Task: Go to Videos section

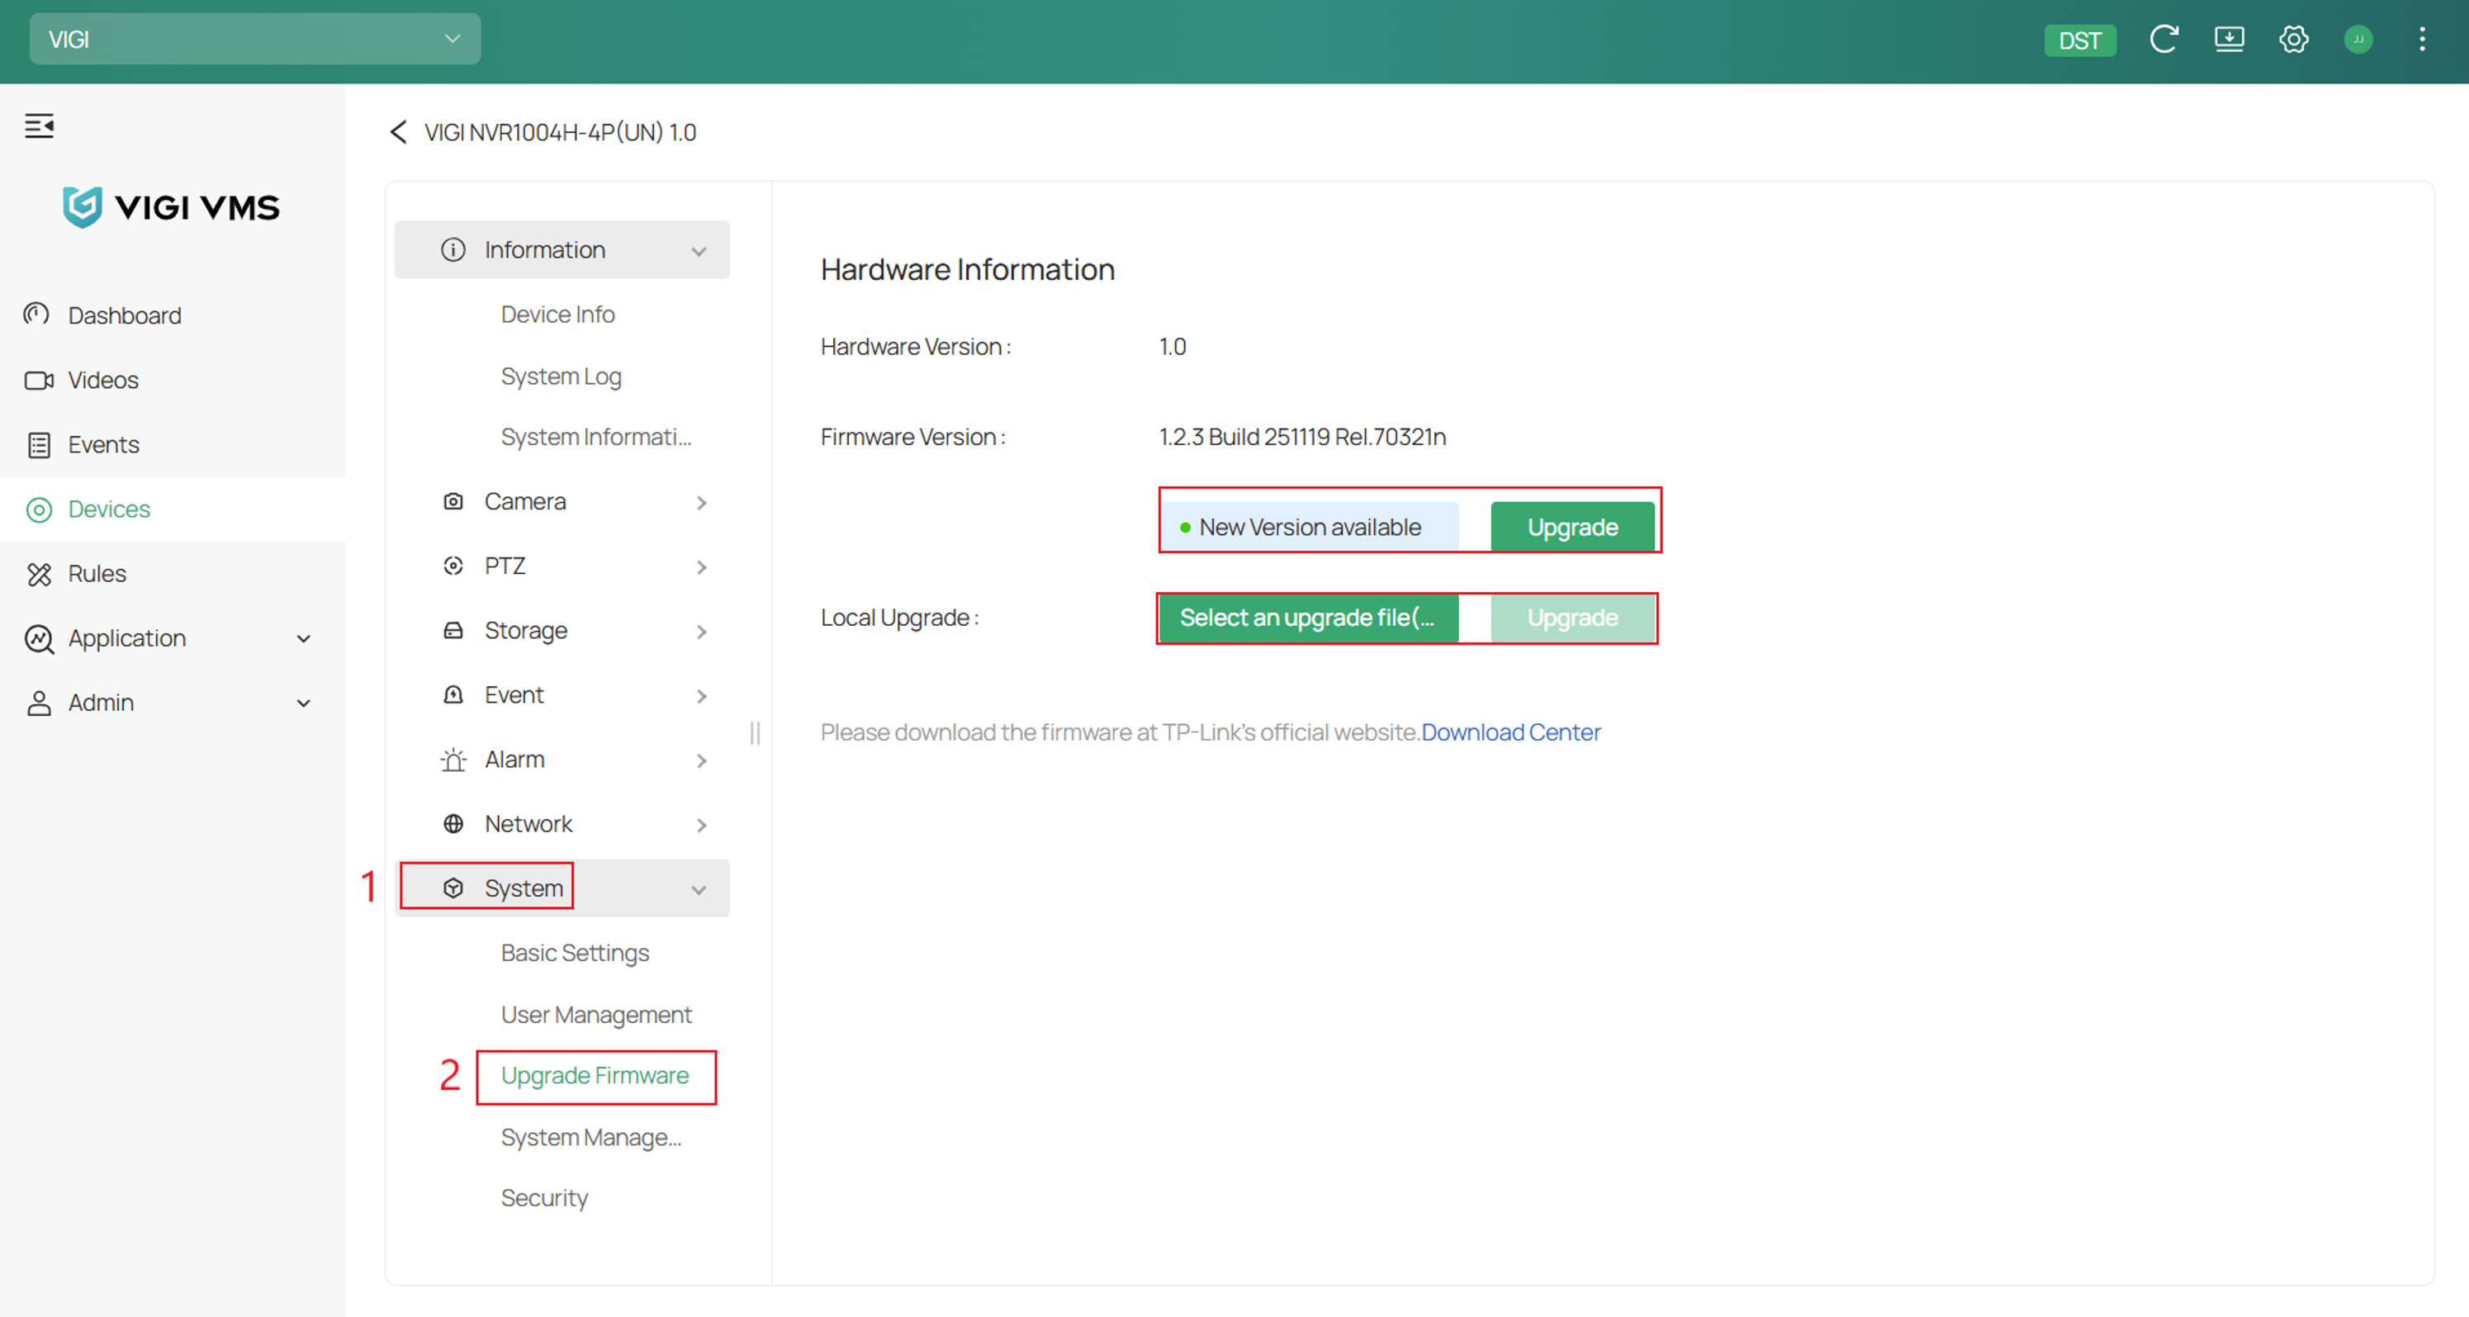Action: point(103,381)
